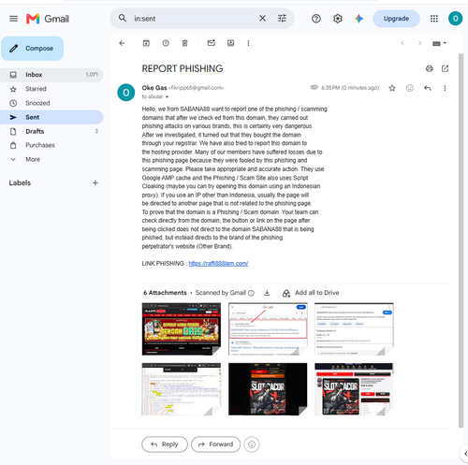Open email in a new window
This screenshot has height=465, width=468.
click(x=445, y=68)
